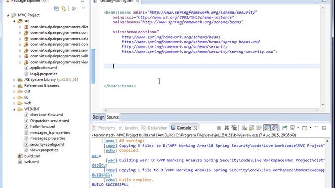
Task: Click the web folder icon
Action: click(20, 103)
